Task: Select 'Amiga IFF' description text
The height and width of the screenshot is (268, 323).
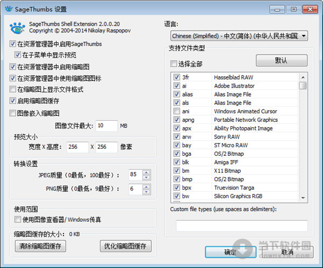Action: click(226, 162)
